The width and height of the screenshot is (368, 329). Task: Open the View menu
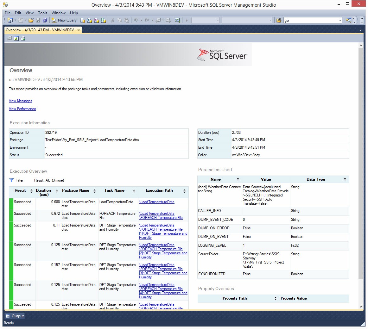coord(29,13)
